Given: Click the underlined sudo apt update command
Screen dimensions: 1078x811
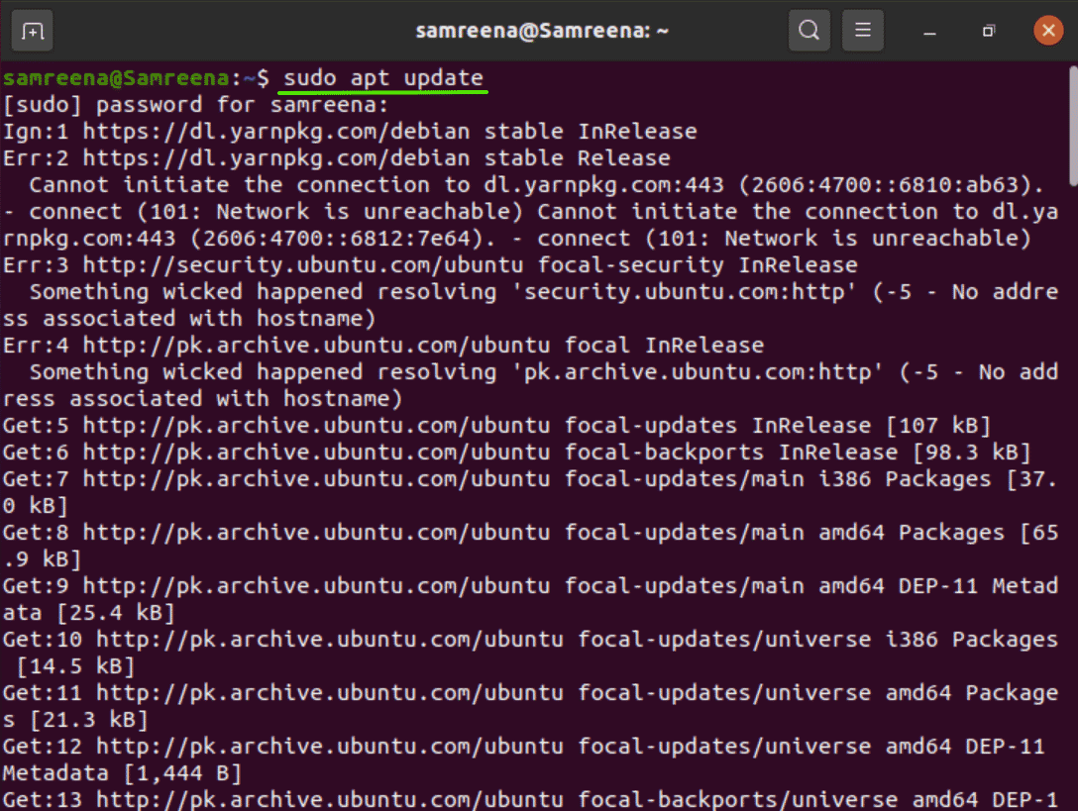Looking at the screenshot, I should point(383,77).
